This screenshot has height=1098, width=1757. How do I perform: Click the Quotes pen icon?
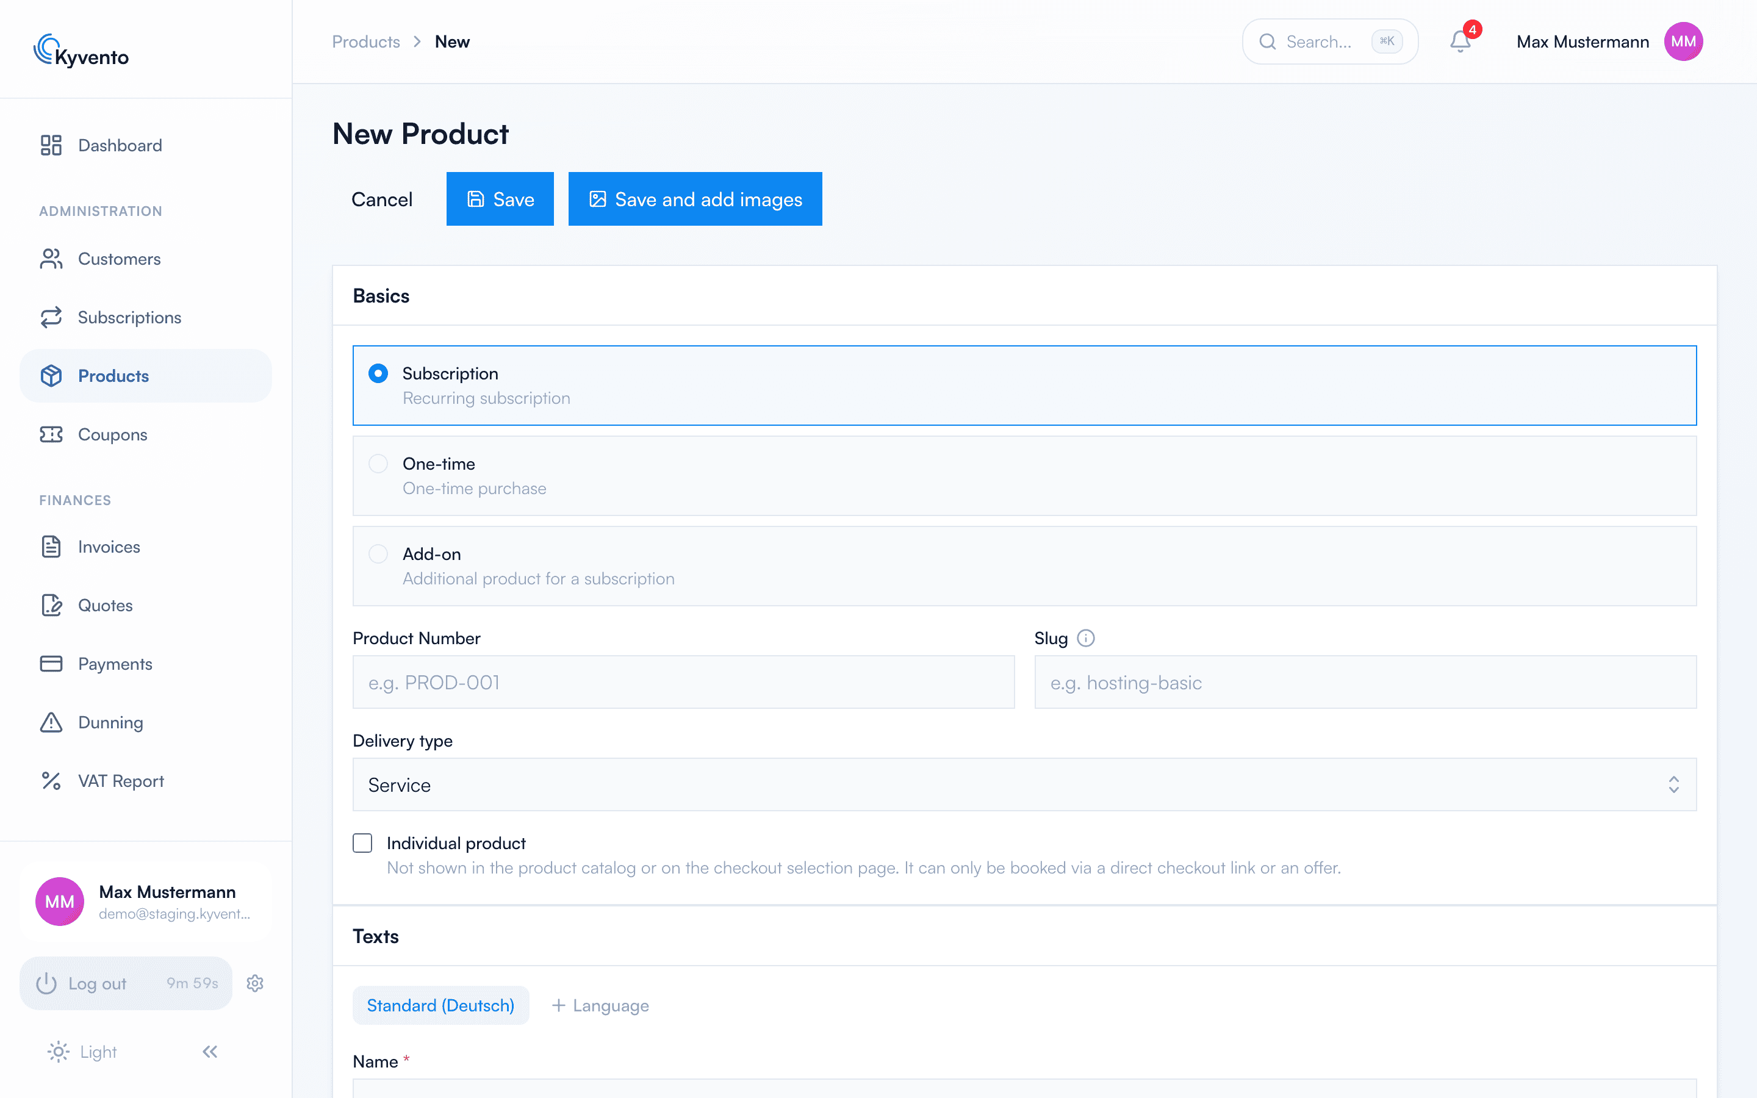(51, 605)
